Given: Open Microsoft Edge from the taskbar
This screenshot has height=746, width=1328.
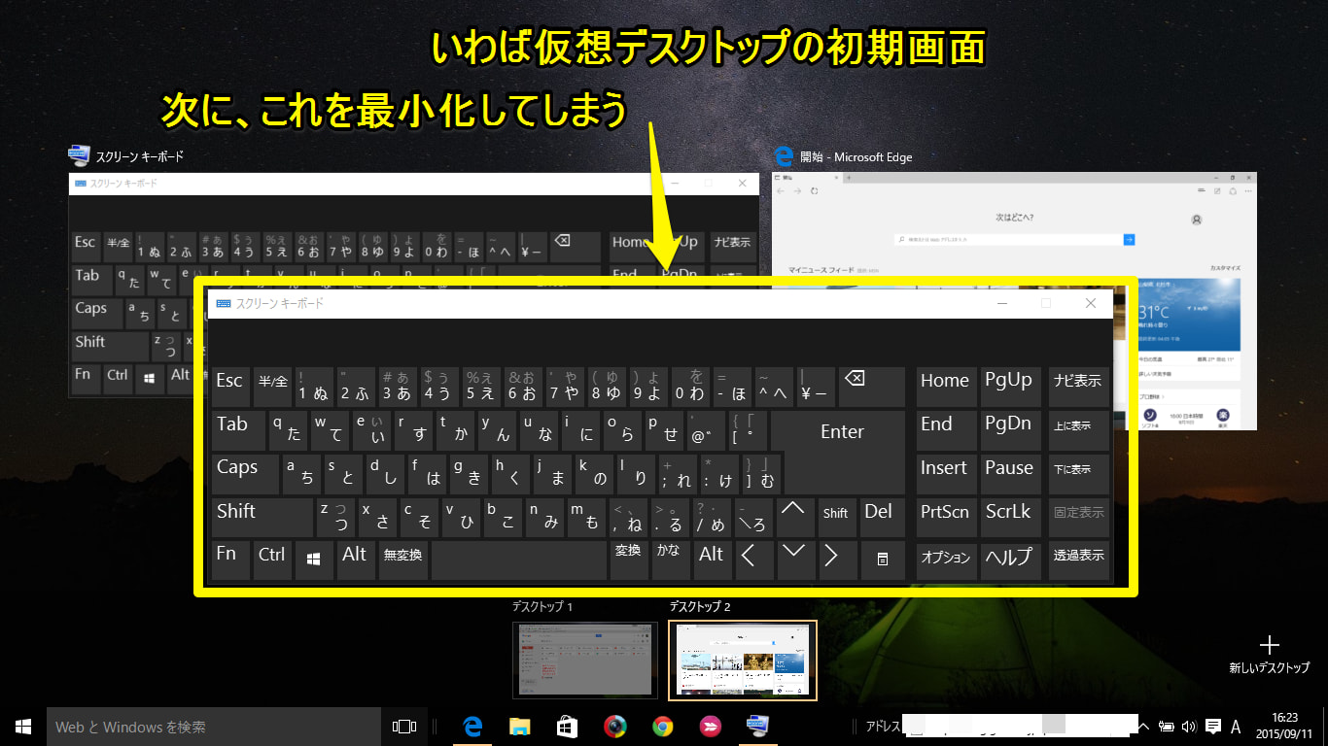Looking at the screenshot, I should point(473,727).
